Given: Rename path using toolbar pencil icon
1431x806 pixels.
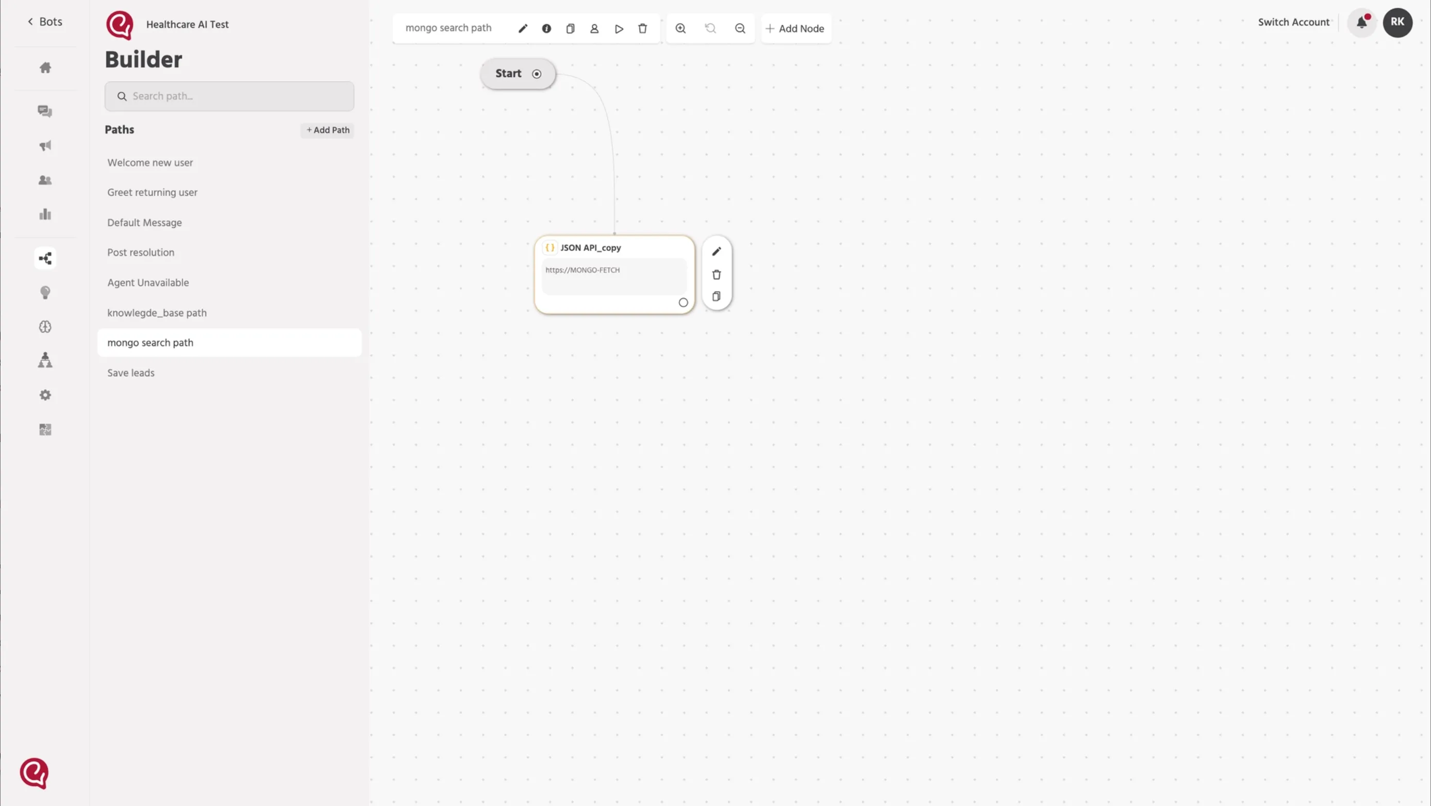Looking at the screenshot, I should [x=523, y=28].
